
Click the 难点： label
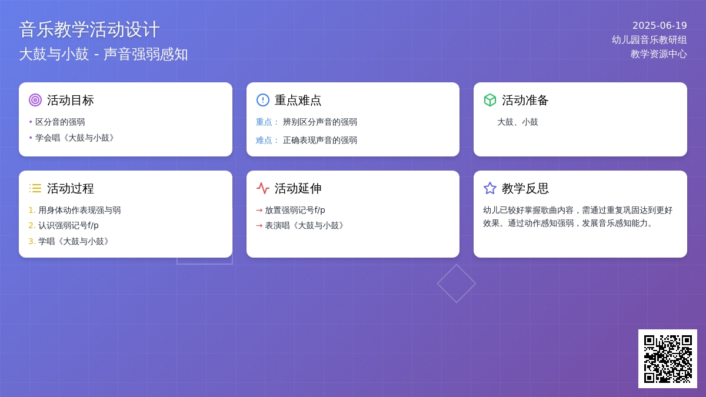click(x=268, y=140)
